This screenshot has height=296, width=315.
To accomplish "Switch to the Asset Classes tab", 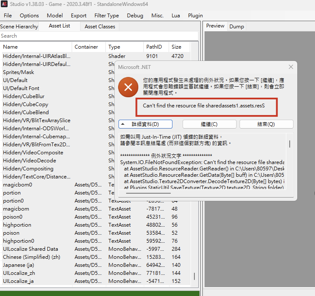I will 100,27.
